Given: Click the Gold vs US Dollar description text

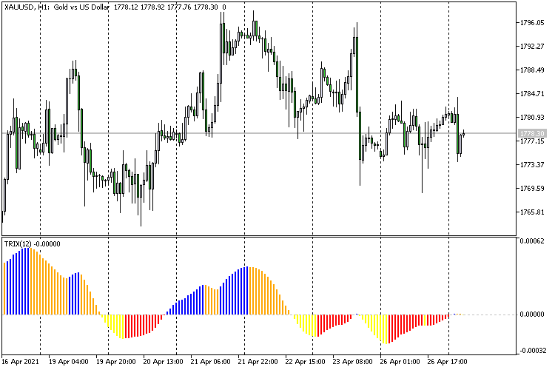Looking at the screenshot, I should coord(81,7).
